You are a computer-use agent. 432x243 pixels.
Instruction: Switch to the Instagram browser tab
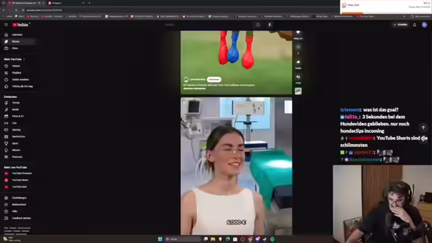65,3
